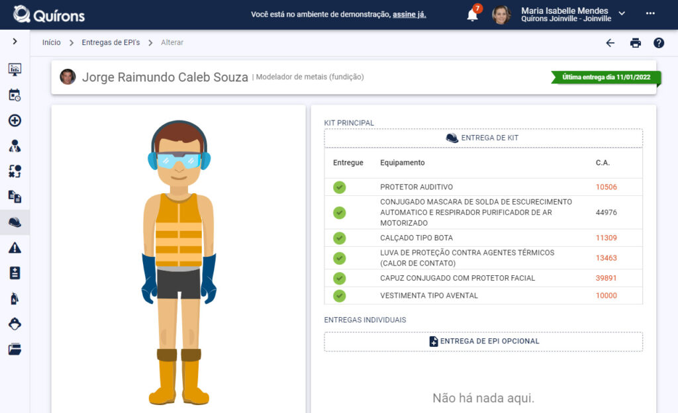Click C.A. number 44976
Viewport: 678px width, 413px height.
click(606, 212)
